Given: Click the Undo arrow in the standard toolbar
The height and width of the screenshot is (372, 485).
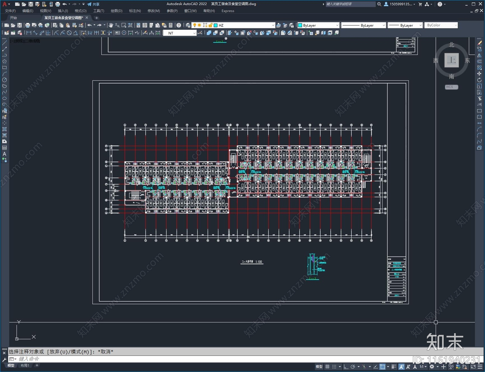Looking at the screenshot, I should [89, 25].
